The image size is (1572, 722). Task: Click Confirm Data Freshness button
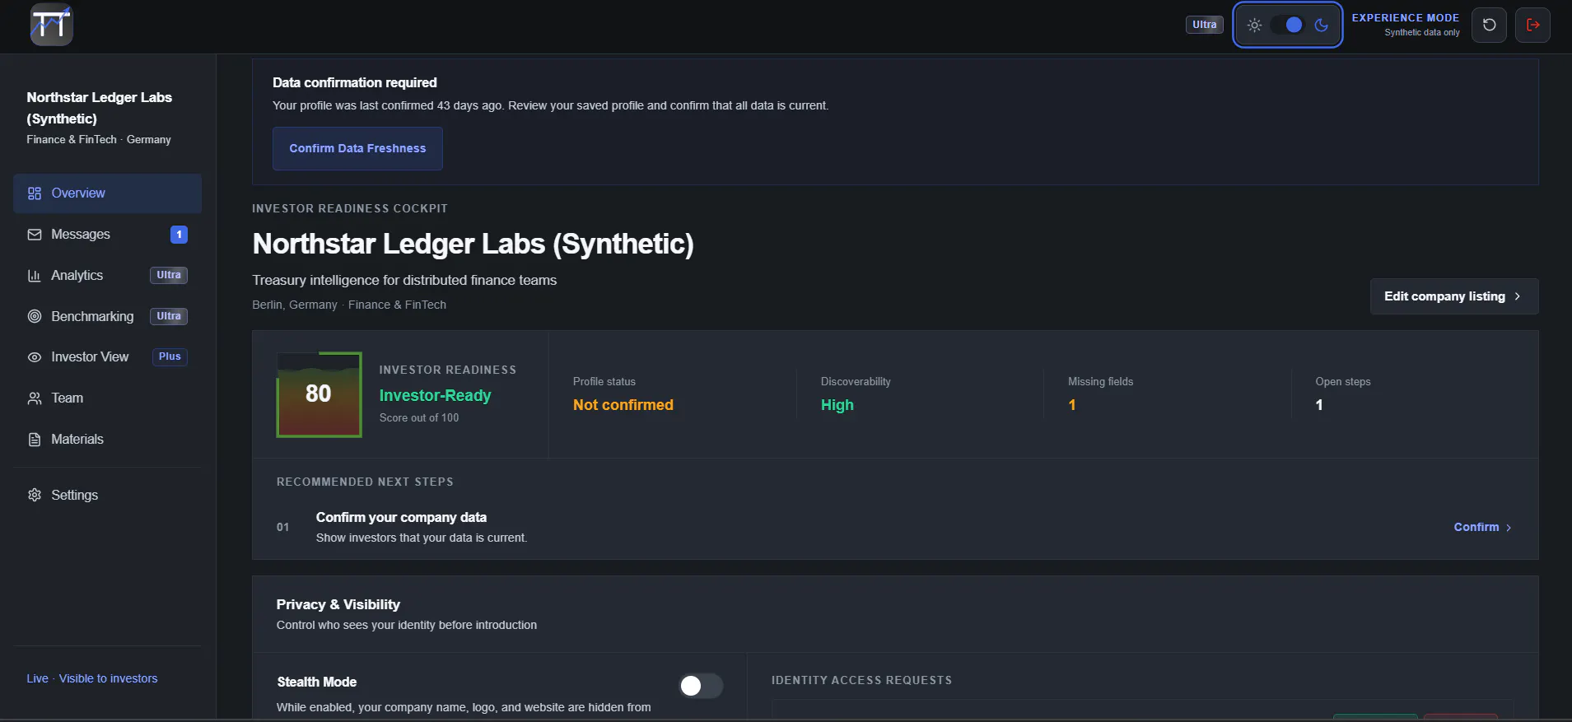pyautogui.click(x=357, y=148)
